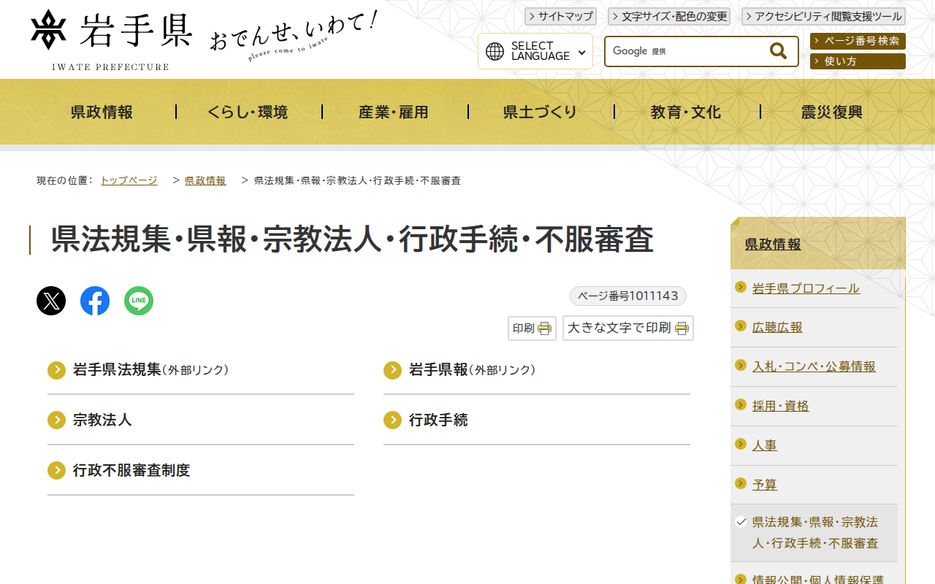This screenshot has width=935, height=584.
Task: Click sidebar heading 県政情報
Action: point(773,245)
